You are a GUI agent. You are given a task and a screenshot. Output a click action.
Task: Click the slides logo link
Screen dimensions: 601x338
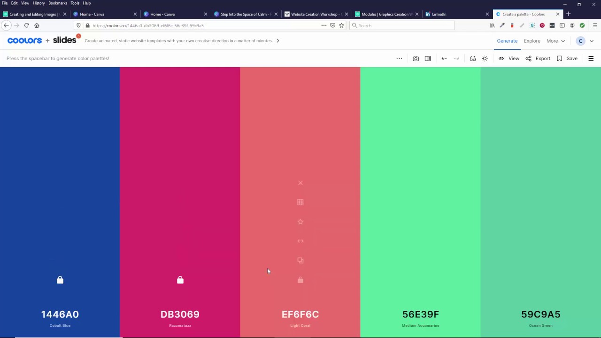(x=64, y=40)
